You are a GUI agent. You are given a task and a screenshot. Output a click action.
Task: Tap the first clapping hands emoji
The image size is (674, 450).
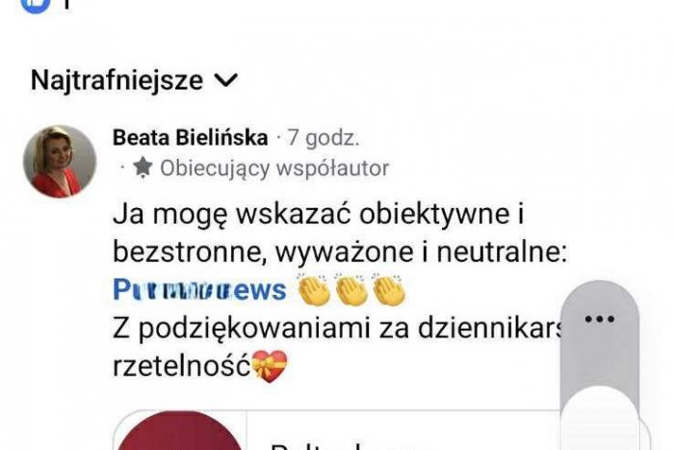tap(314, 289)
